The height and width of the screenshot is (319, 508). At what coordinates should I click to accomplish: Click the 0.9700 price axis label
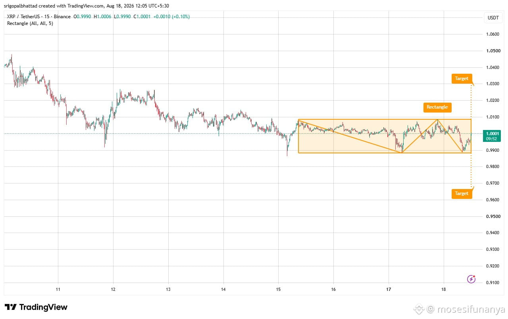pos(493,183)
